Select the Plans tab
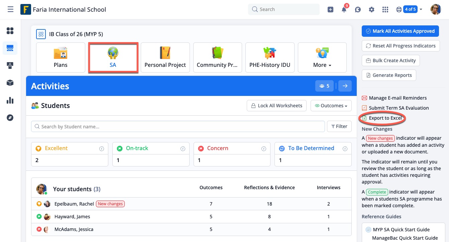Screen dimensions: 449x242 [61, 57]
